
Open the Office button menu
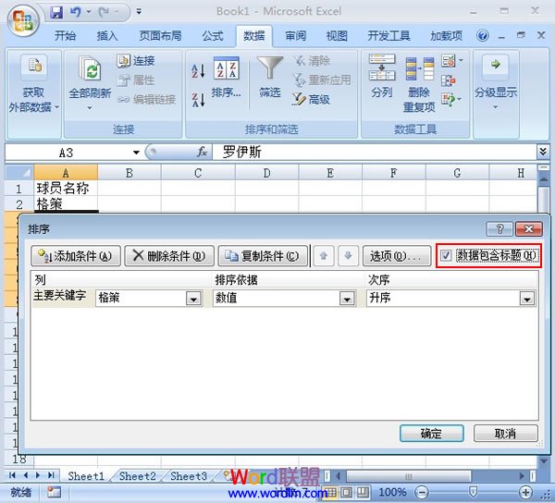[x=23, y=21]
